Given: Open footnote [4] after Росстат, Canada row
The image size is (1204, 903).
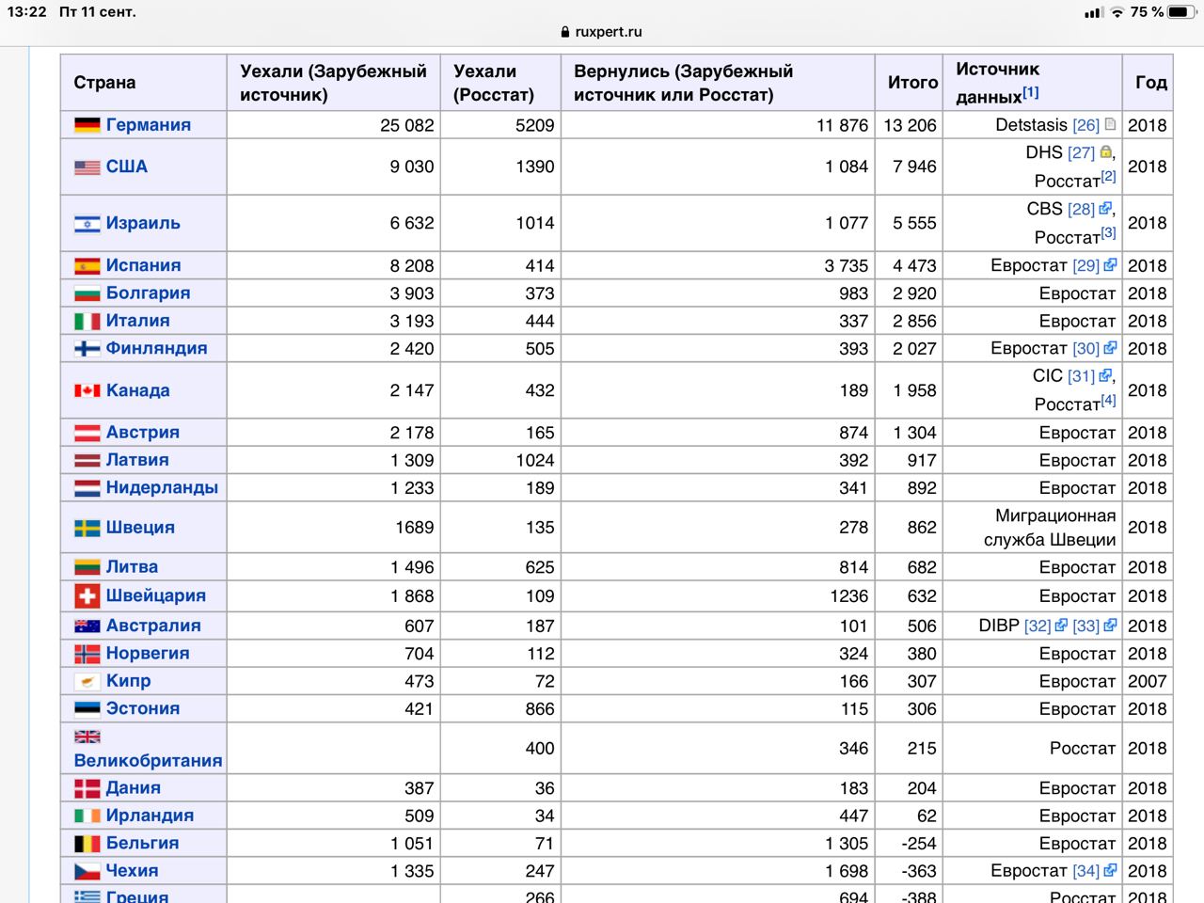Looking at the screenshot, I should click(1109, 400).
